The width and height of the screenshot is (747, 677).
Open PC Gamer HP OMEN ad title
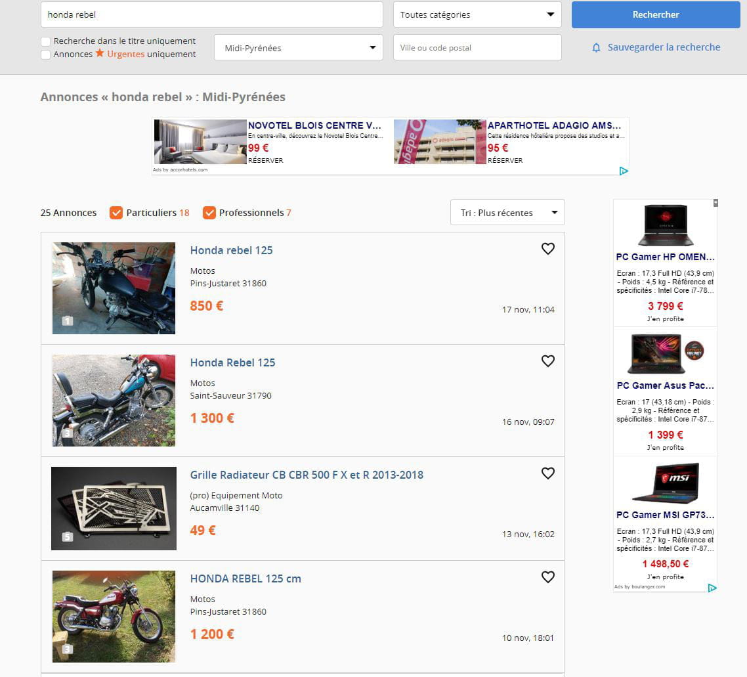coord(665,257)
